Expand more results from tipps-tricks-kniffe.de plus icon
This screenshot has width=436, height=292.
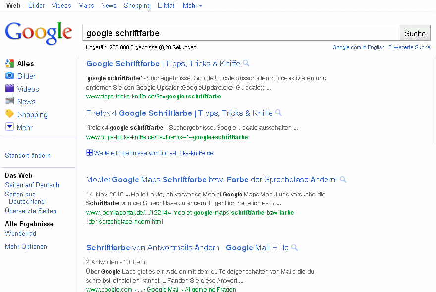pos(89,153)
